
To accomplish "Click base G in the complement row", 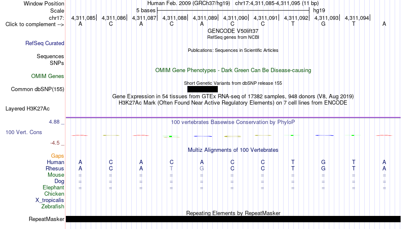I will click(x=323, y=24).
